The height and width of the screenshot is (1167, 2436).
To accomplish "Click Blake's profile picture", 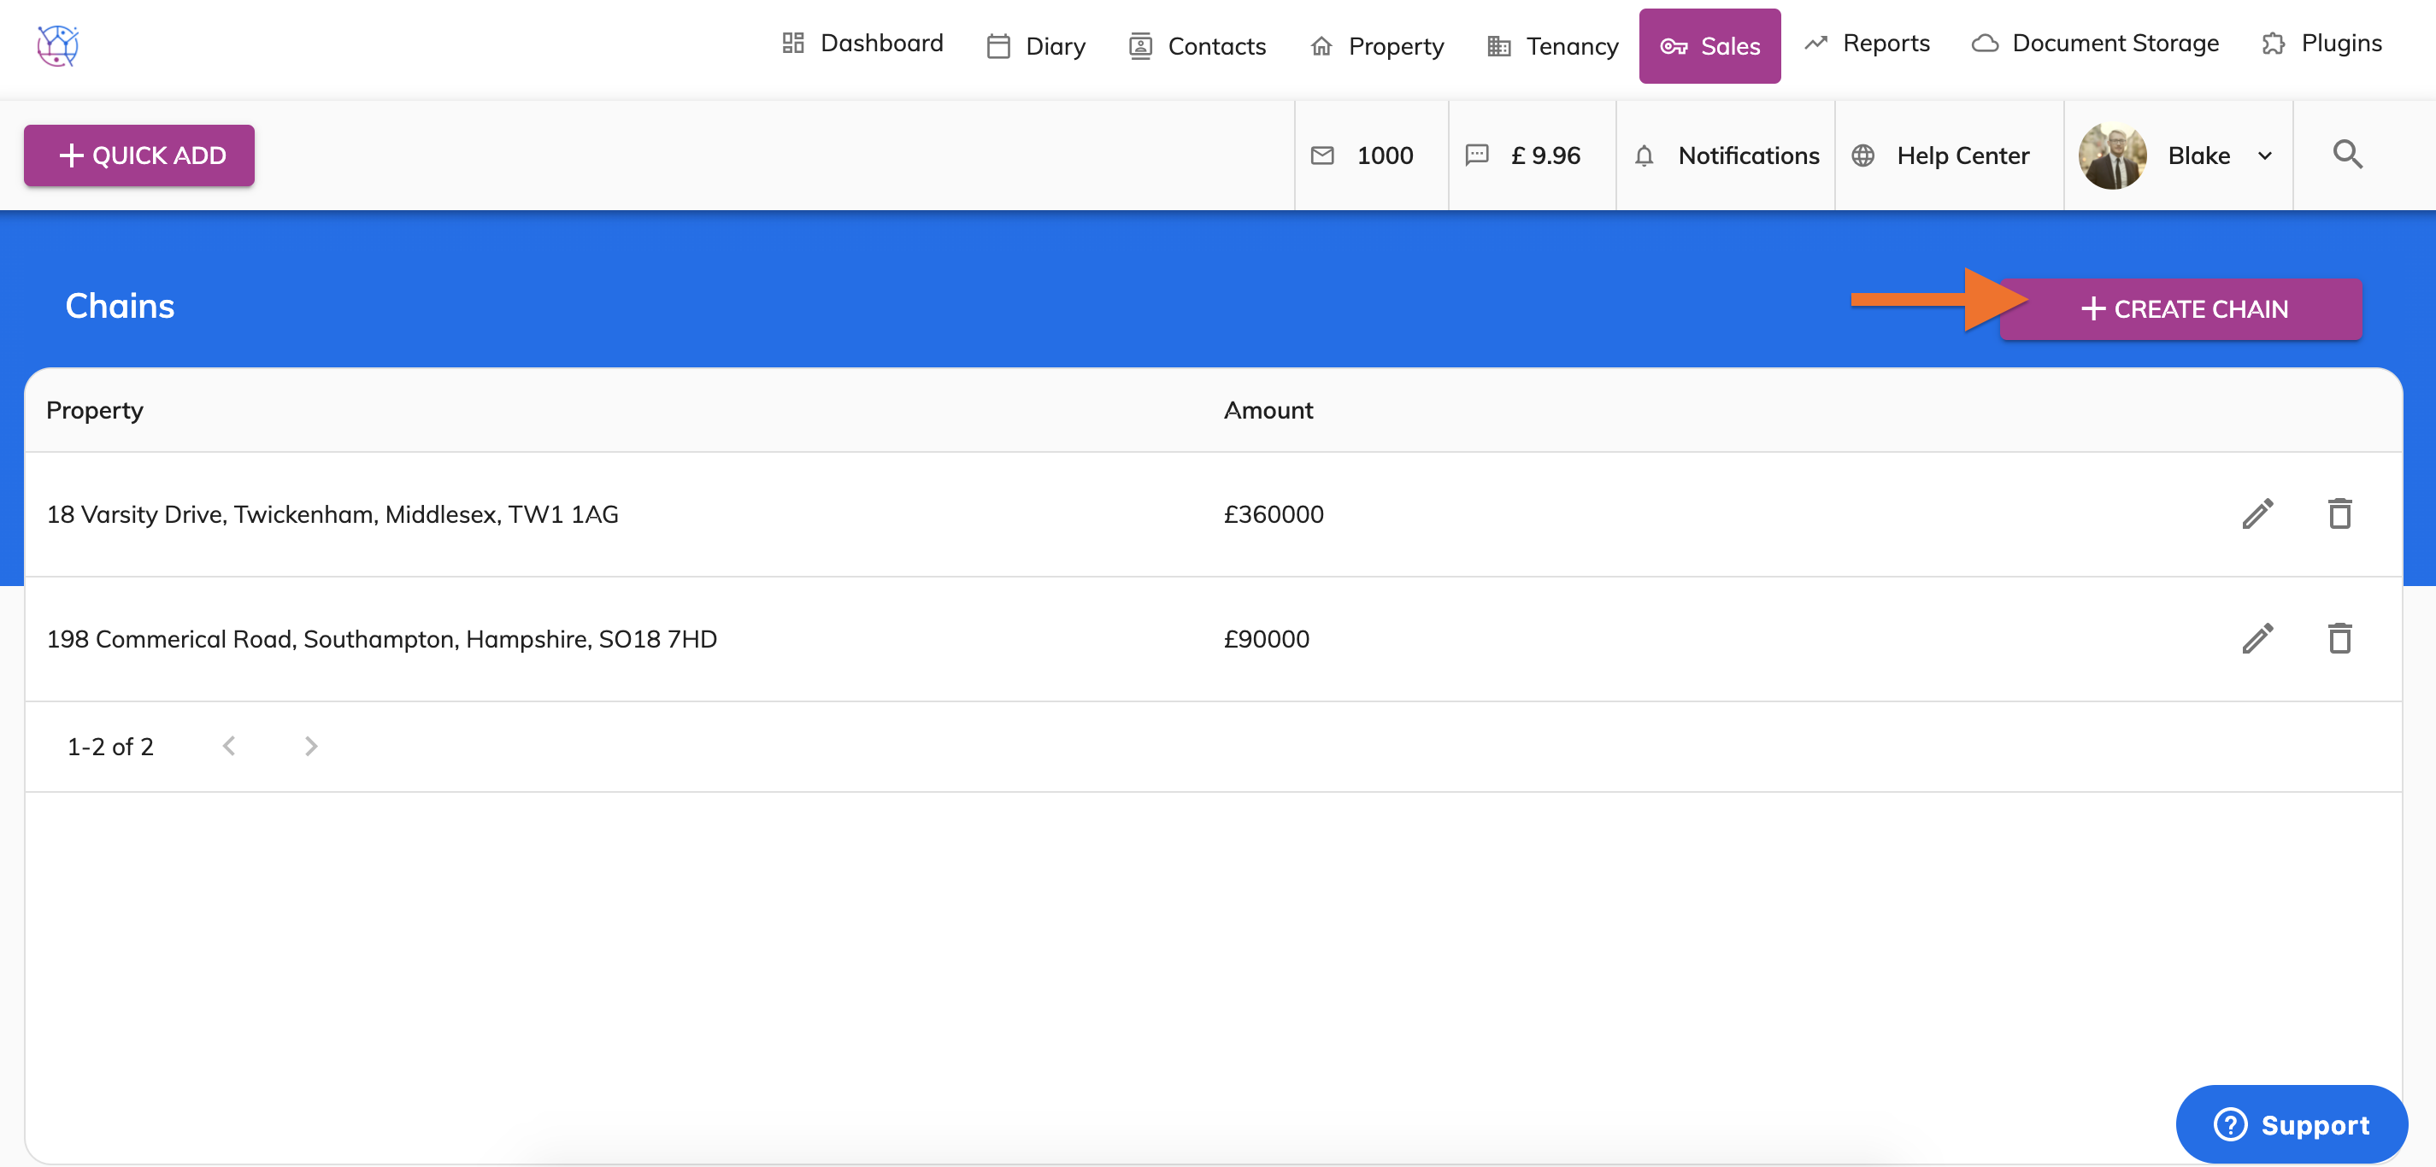I will pos(2113,156).
